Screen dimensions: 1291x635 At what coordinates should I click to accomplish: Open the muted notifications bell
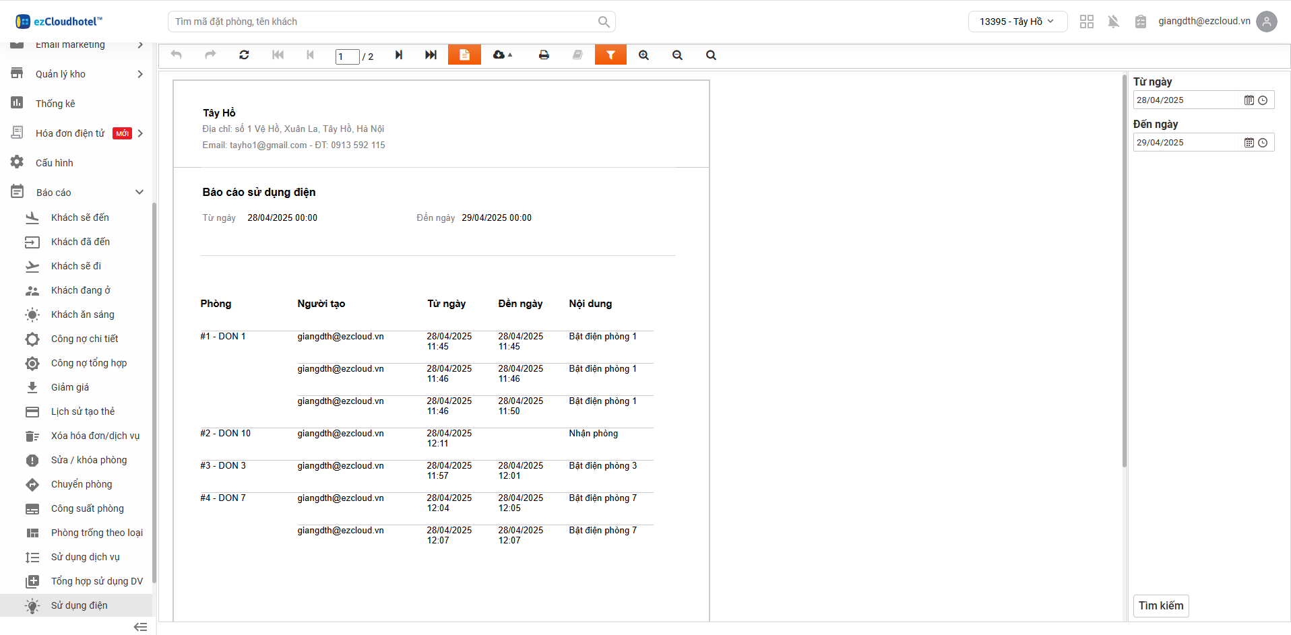pyautogui.click(x=1113, y=22)
